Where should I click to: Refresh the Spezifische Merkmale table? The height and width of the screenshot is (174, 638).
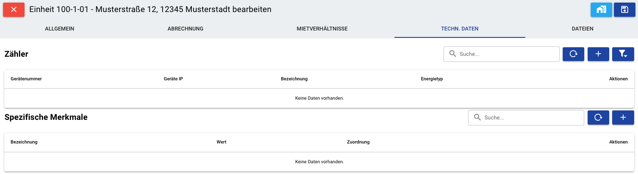pos(598,117)
